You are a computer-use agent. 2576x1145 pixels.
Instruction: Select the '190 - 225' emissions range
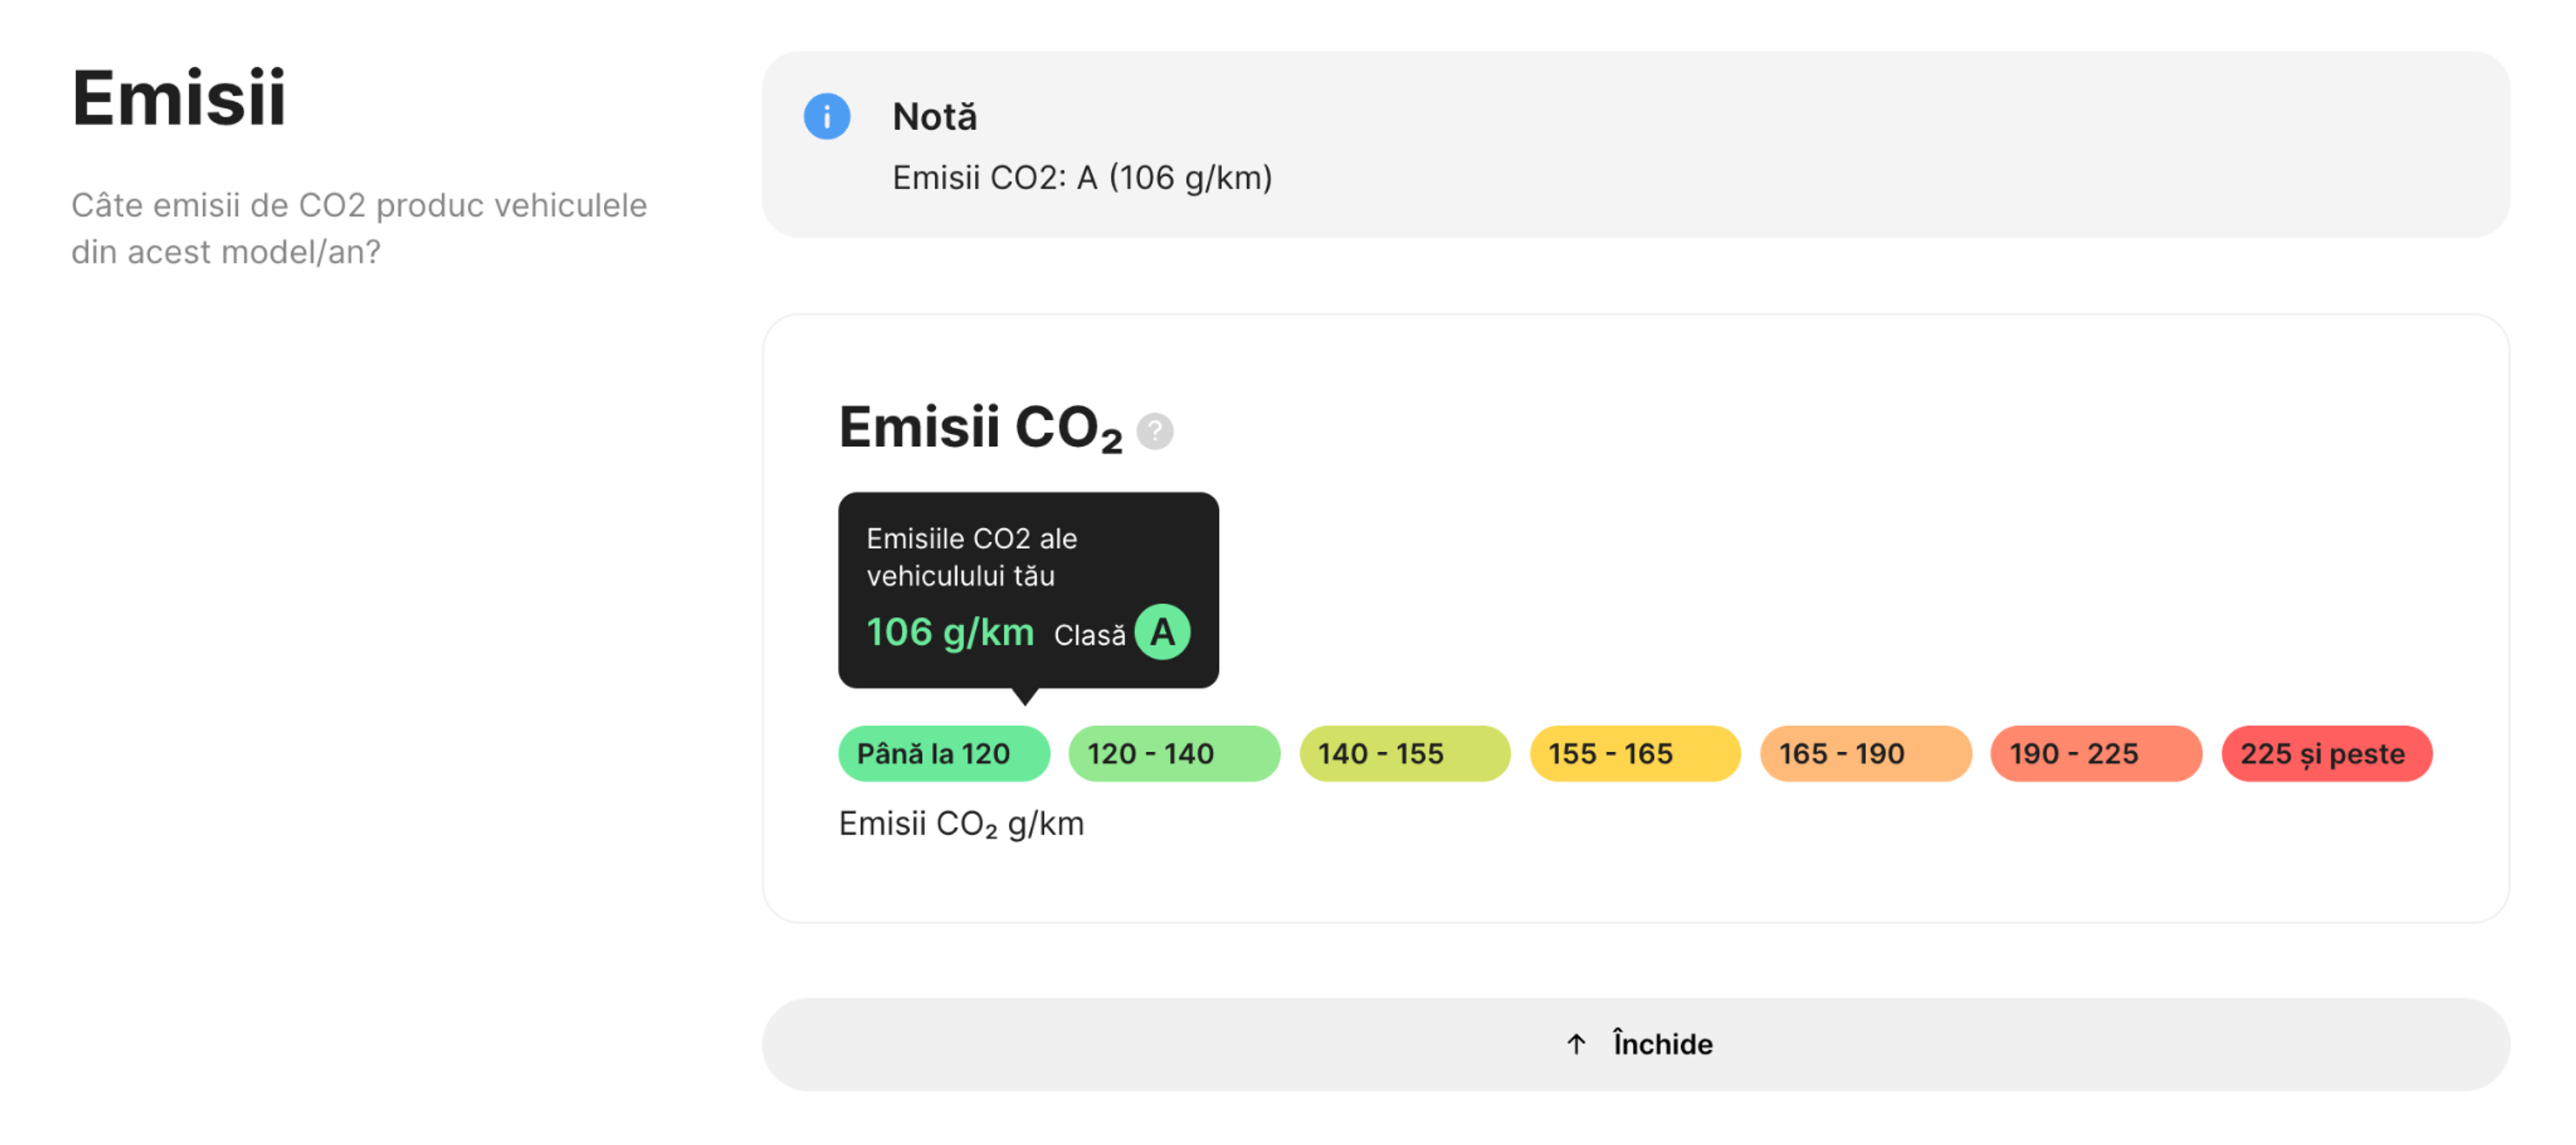pyautogui.click(x=2095, y=754)
